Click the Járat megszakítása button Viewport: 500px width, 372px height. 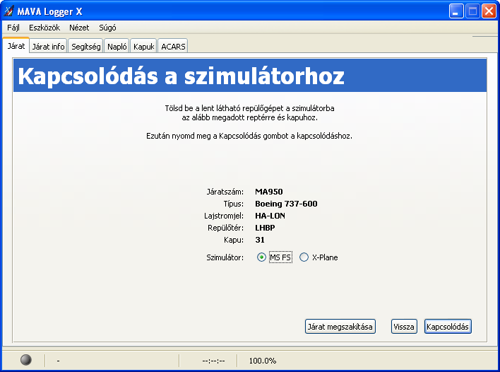pos(340,326)
